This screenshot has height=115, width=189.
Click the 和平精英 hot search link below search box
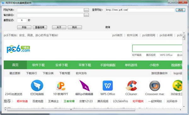point(137,55)
